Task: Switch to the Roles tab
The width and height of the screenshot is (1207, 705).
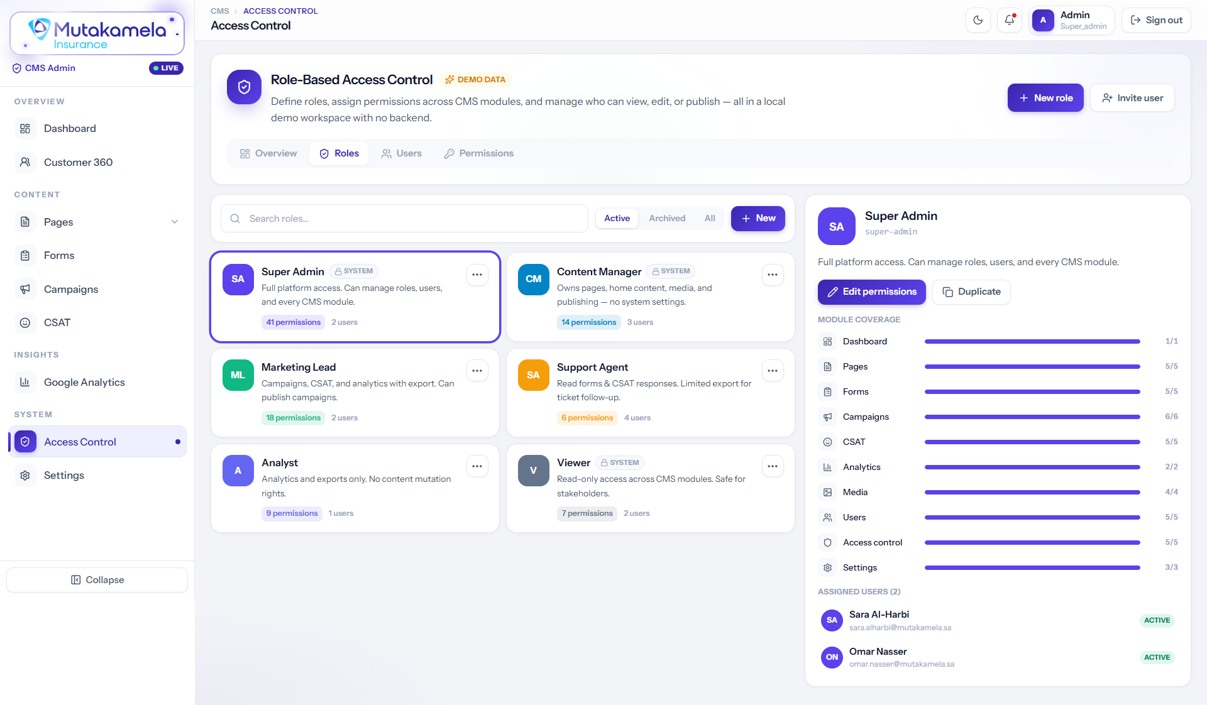Action: (x=339, y=153)
